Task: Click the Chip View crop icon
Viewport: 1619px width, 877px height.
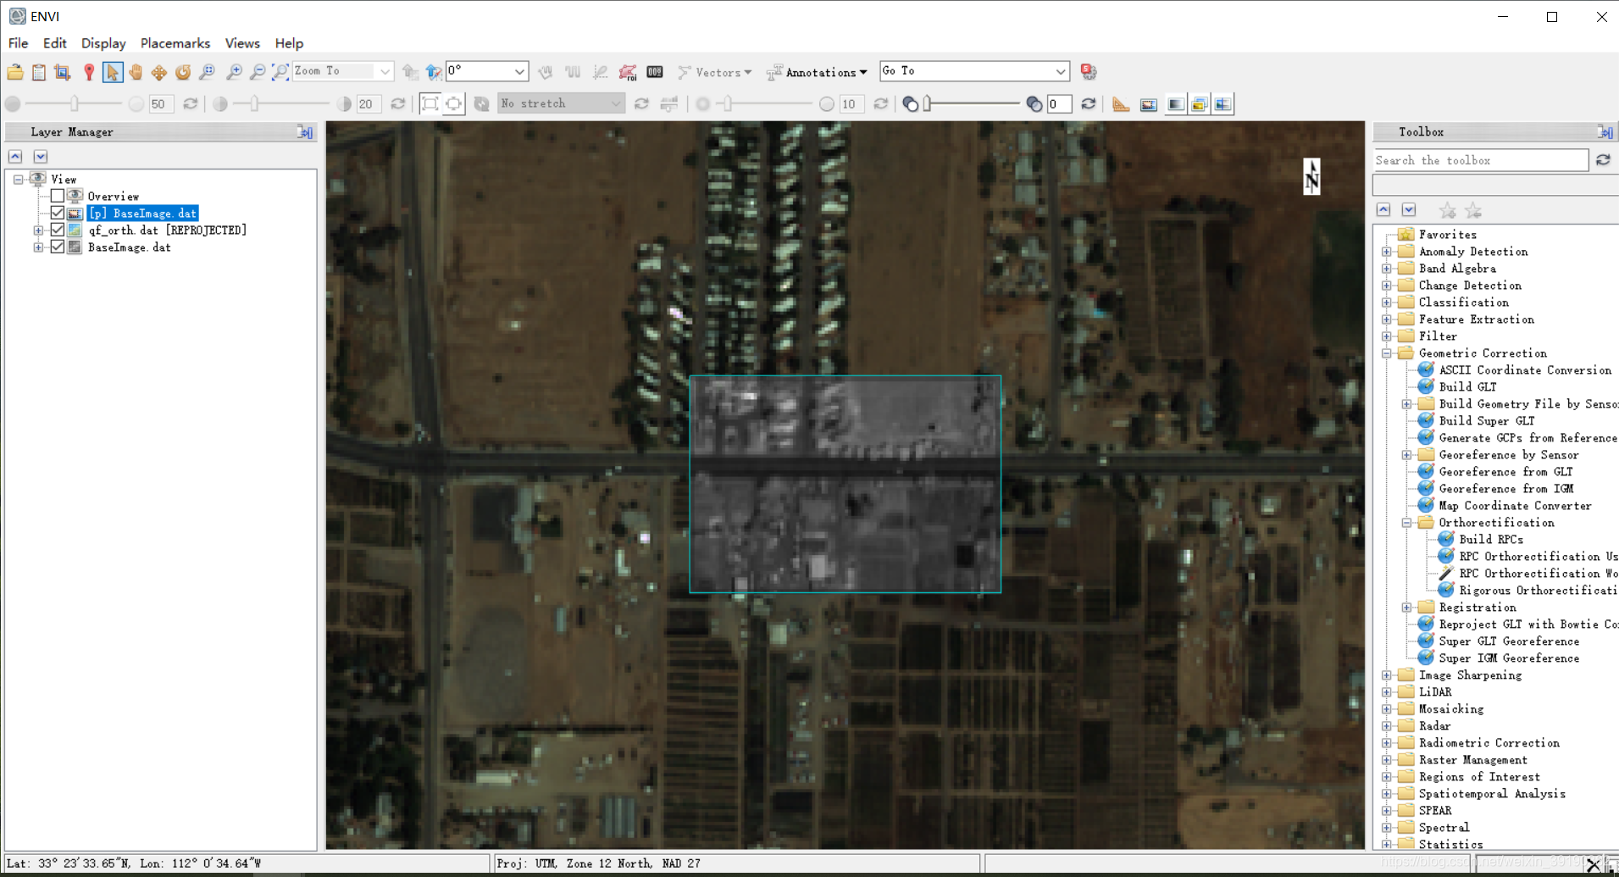Action: click(63, 72)
